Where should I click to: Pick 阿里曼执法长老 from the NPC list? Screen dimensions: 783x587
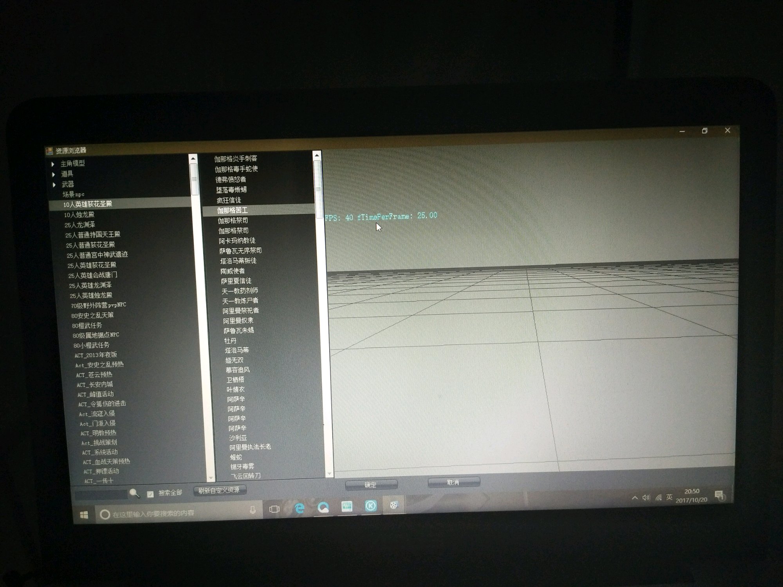[x=250, y=447]
